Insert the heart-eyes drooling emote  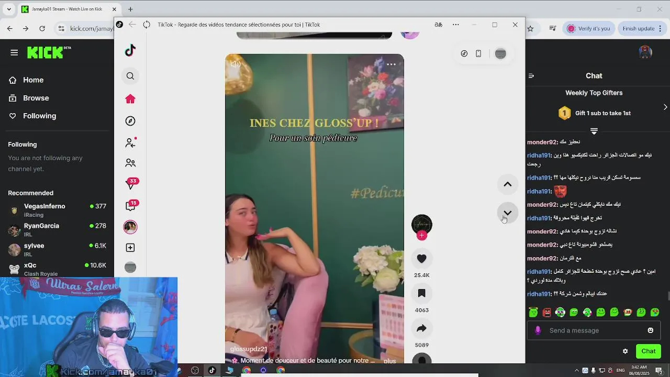[655, 313]
